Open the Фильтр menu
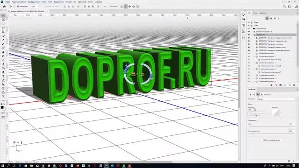299x168 pixels. point(69,2)
